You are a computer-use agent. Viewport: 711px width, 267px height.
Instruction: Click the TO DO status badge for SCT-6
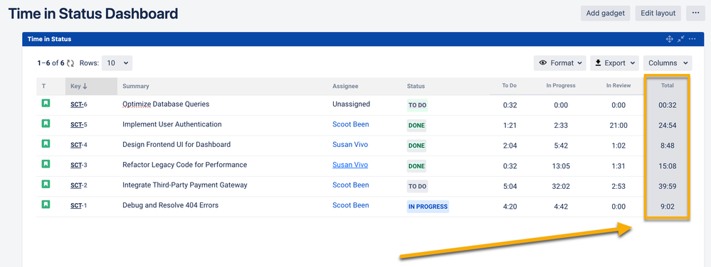[x=417, y=105]
